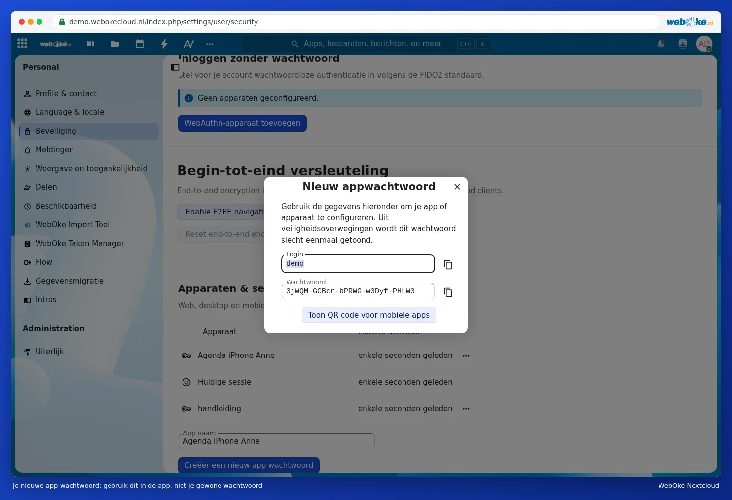Click the Geen apparaten geconfigureerd info icon

(188, 98)
